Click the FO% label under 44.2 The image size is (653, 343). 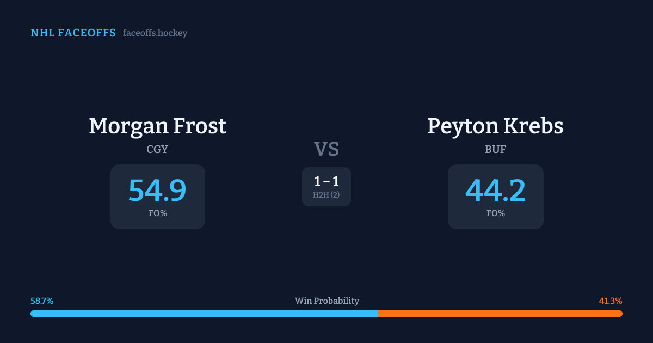point(496,213)
